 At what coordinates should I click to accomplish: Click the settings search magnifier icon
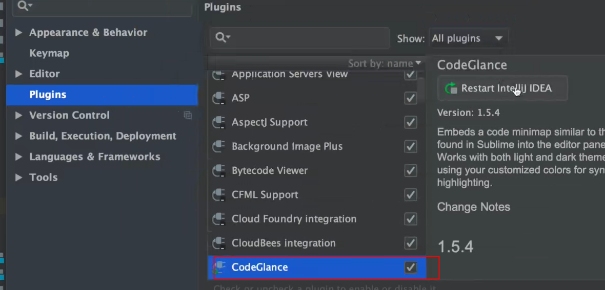(x=25, y=6)
